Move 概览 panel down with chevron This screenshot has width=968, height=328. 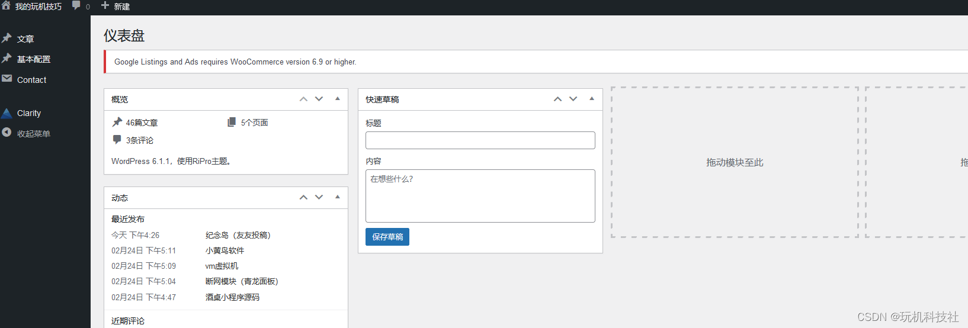(x=319, y=99)
